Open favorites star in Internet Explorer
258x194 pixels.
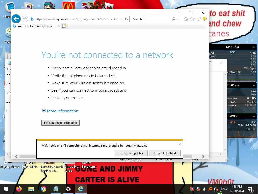pos(192,19)
